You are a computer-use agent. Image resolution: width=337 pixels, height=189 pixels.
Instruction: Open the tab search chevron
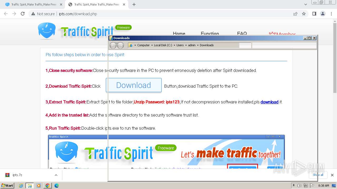[306, 4]
